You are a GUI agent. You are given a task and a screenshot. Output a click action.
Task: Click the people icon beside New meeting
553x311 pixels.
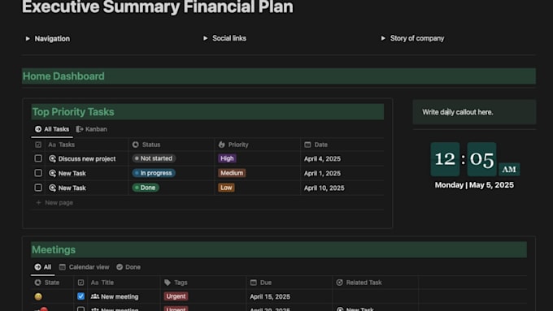95,296
